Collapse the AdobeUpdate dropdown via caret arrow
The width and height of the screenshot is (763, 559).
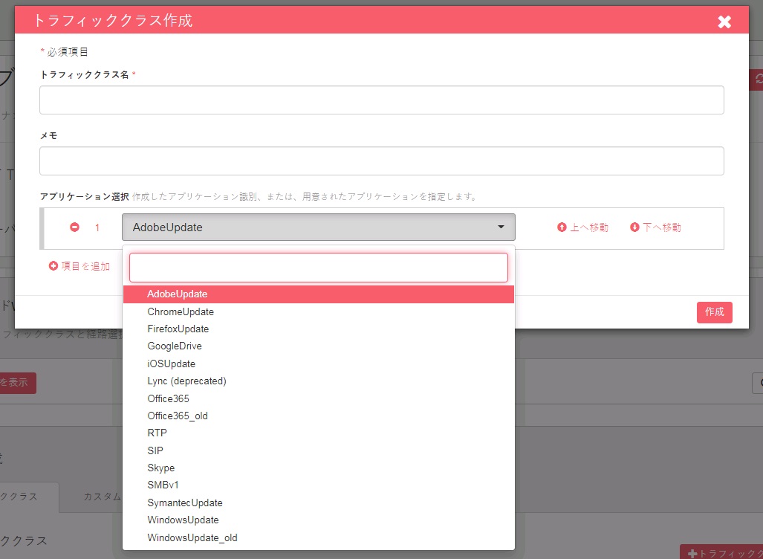(x=501, y=227)
